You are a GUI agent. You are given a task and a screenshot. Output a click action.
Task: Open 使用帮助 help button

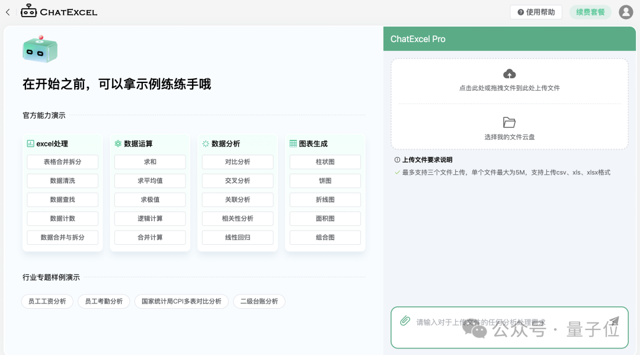tap(536, 12)
